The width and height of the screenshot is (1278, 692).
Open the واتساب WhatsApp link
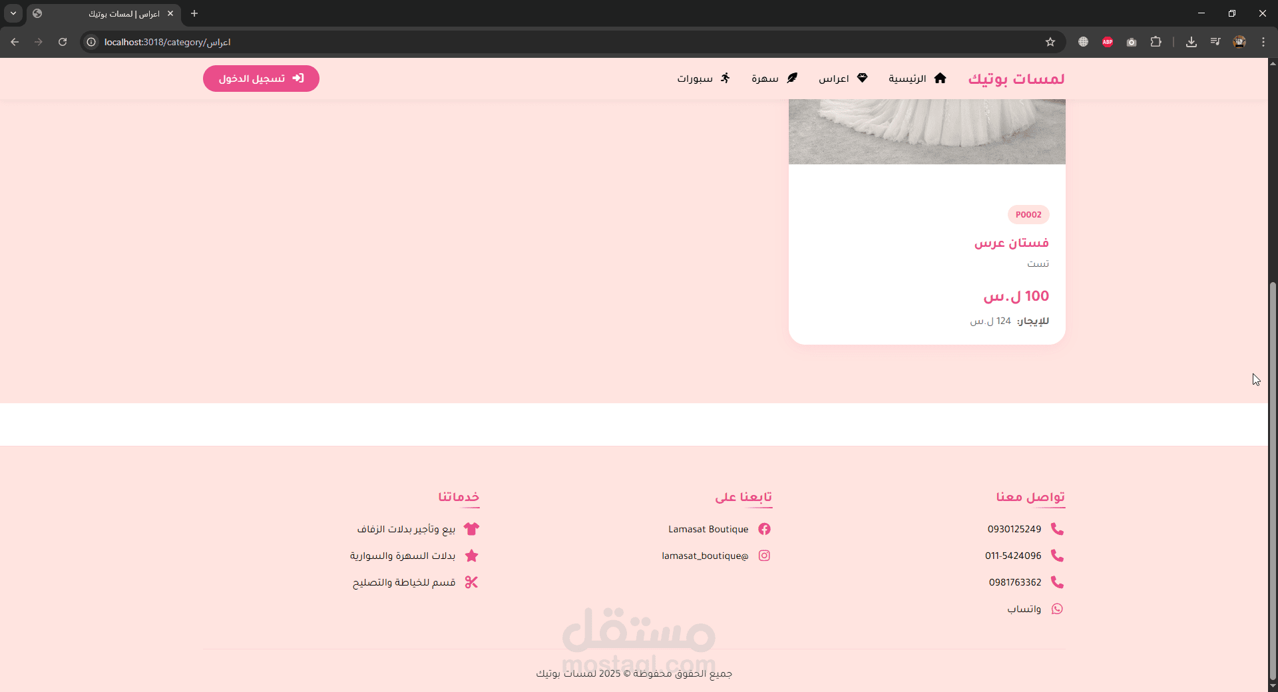pyautogui.click(x=1024, y=609)
